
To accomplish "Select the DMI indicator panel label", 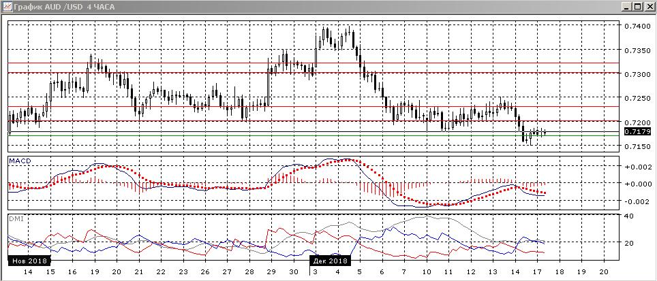I will click(x=15, y=218).
